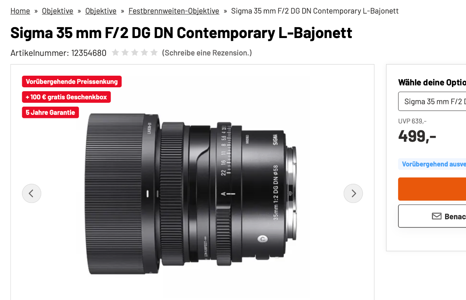This screenshot has height=300, width=466.
Task: Open Objektive breadcrumb right after Home
Action: (x=57, y=11)
